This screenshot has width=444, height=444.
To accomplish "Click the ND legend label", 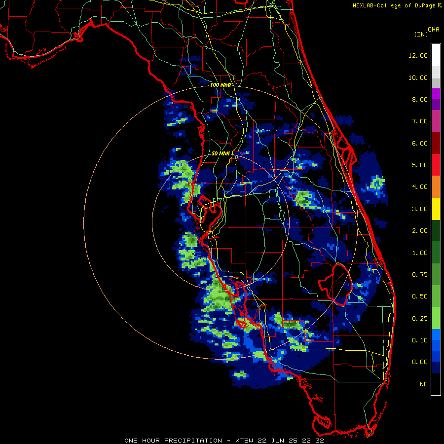I will click(x=424, y=384).
